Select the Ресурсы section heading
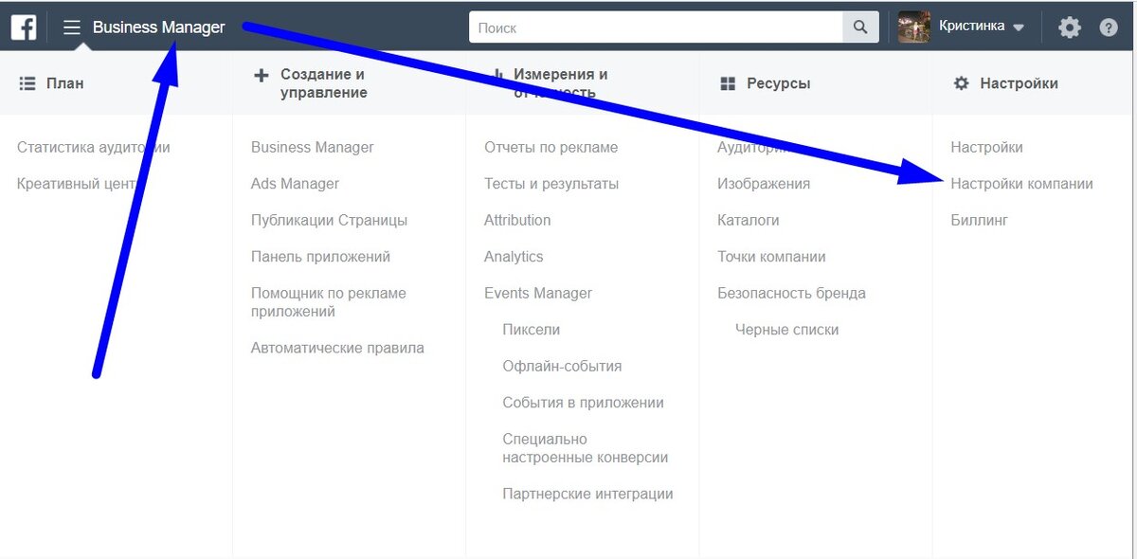1137x559 pixels. pyautogui.click(x=778, y=83)
